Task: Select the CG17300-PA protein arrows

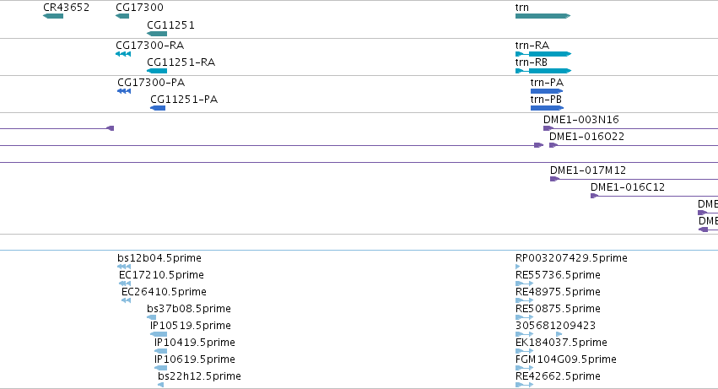Action: 124,91
